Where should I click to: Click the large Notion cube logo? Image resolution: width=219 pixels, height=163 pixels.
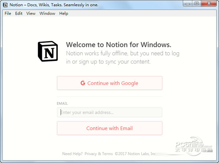[48, 51]
